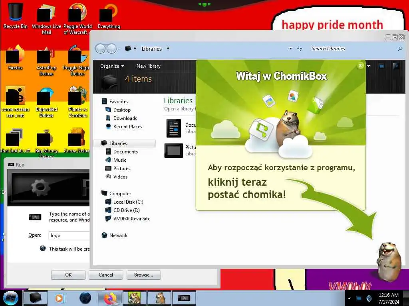The height and width of the screenshot is (306, 409).
Task: Open the Explorer taskbar button
Action: pyautogui.click(x=36, y=298)
